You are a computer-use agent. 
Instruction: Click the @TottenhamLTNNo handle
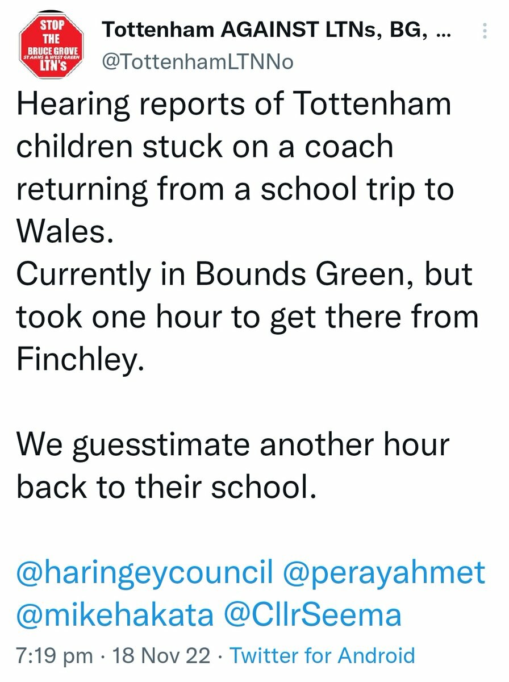[x=197, y=61]
